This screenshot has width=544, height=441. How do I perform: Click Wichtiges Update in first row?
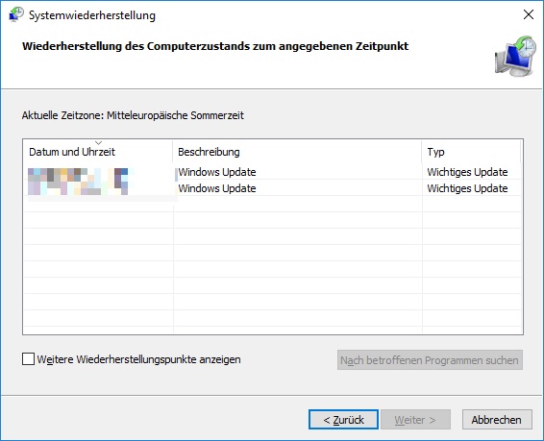tap(467, 172)
